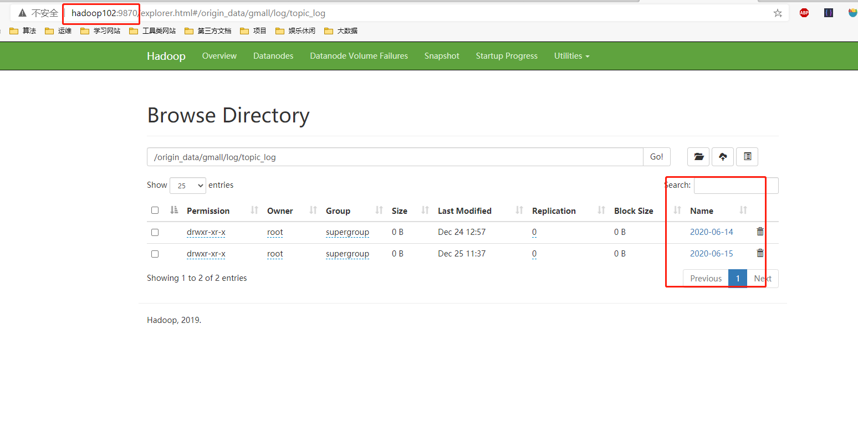Click the Go! button

(657, 157)
